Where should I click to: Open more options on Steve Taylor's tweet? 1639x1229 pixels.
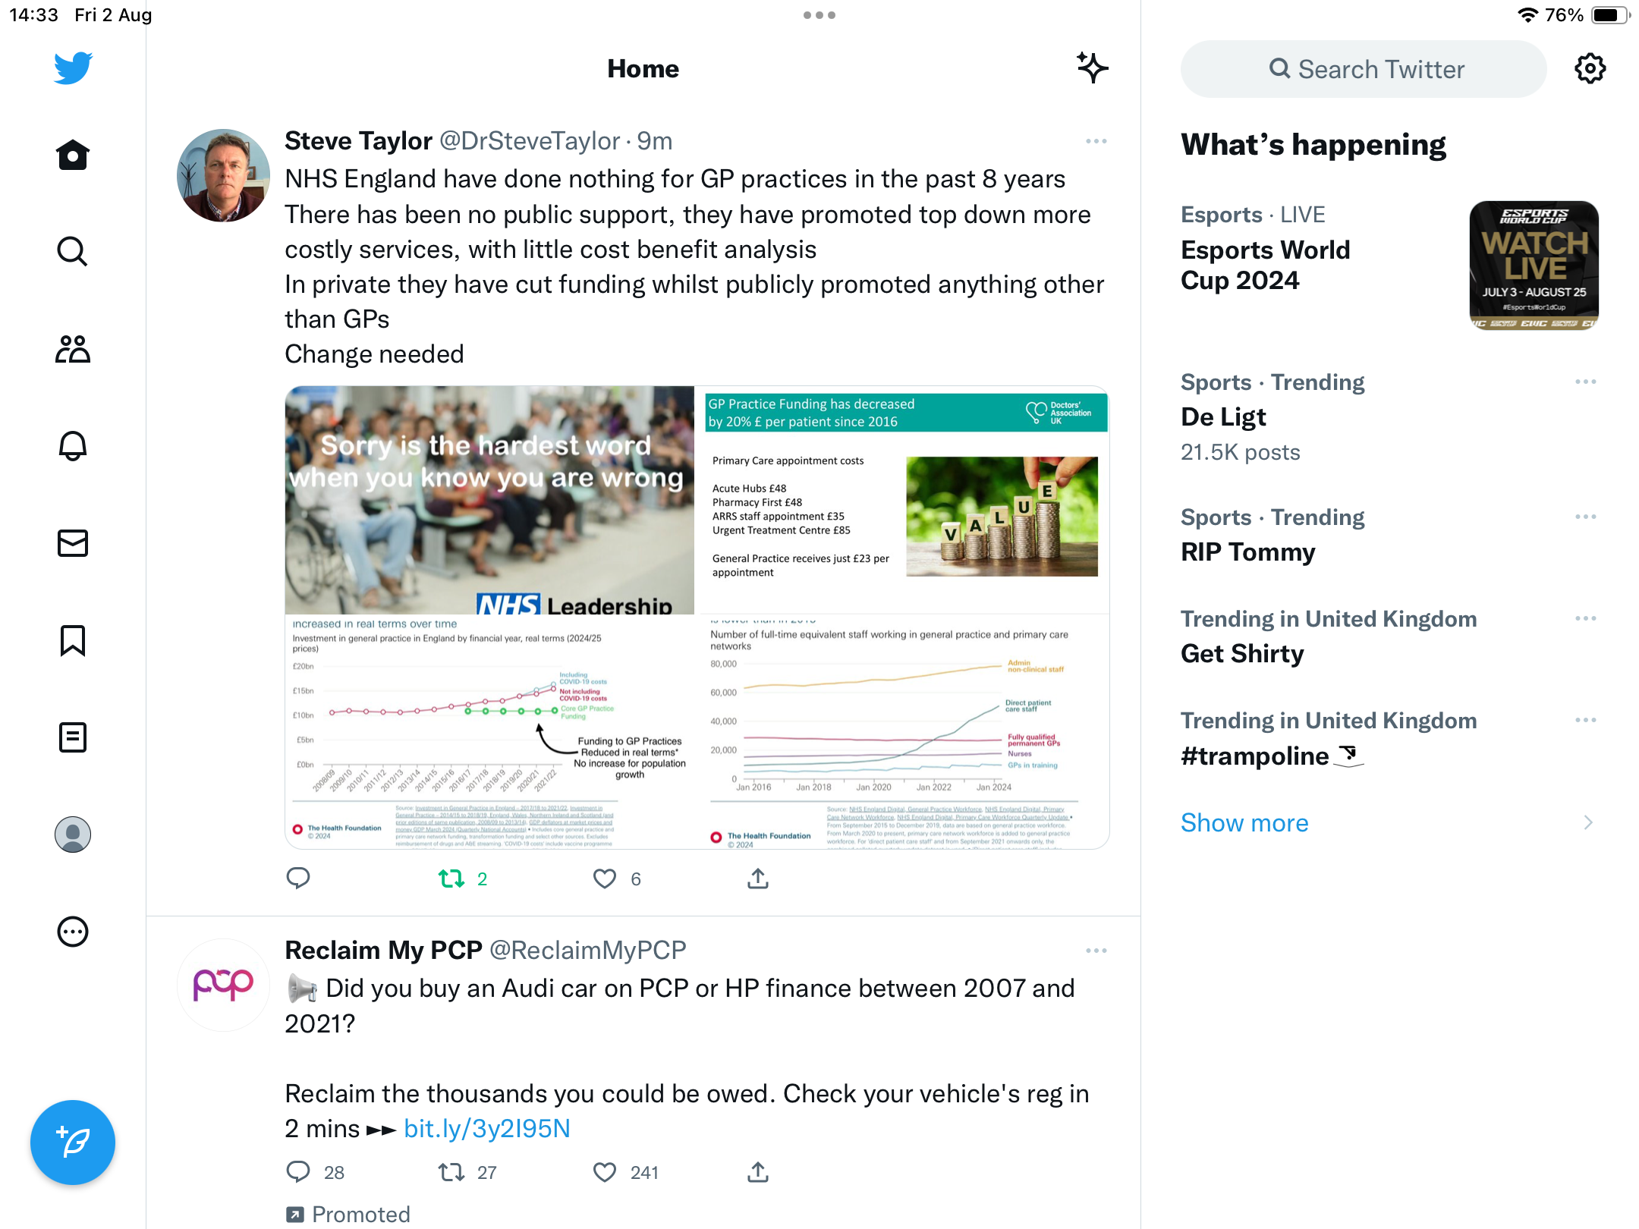tap(1096, 142)
